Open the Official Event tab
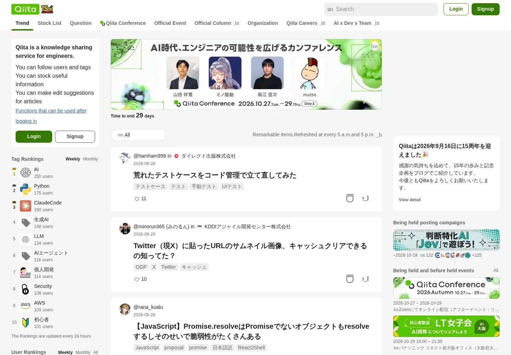The width and height of the screenshot is (511, 355). (x=170, y=23)
